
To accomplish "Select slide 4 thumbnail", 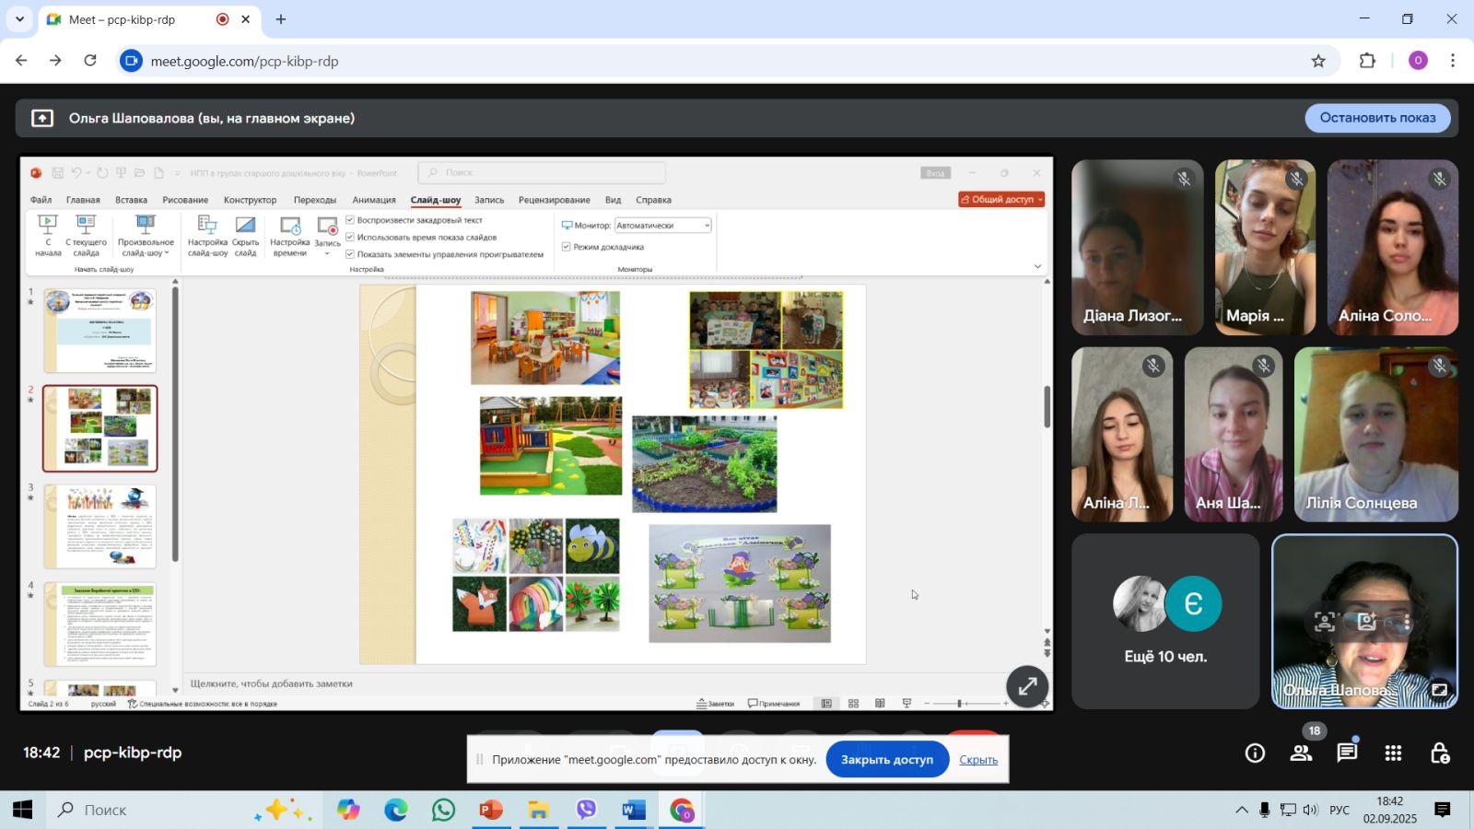I will click(x=100, y=624).
